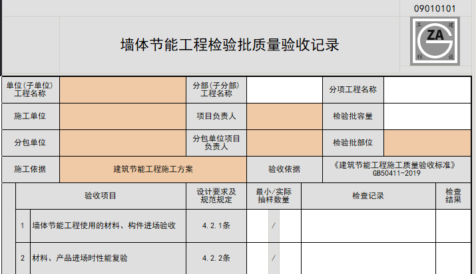The height and width of the screenshot is (274, 476).
Task: Click the input field beside 单位(子单位)工程名称
Action: click(x=122, y=90)
